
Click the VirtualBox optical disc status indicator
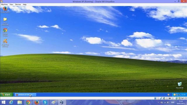(x=158, y=98)
